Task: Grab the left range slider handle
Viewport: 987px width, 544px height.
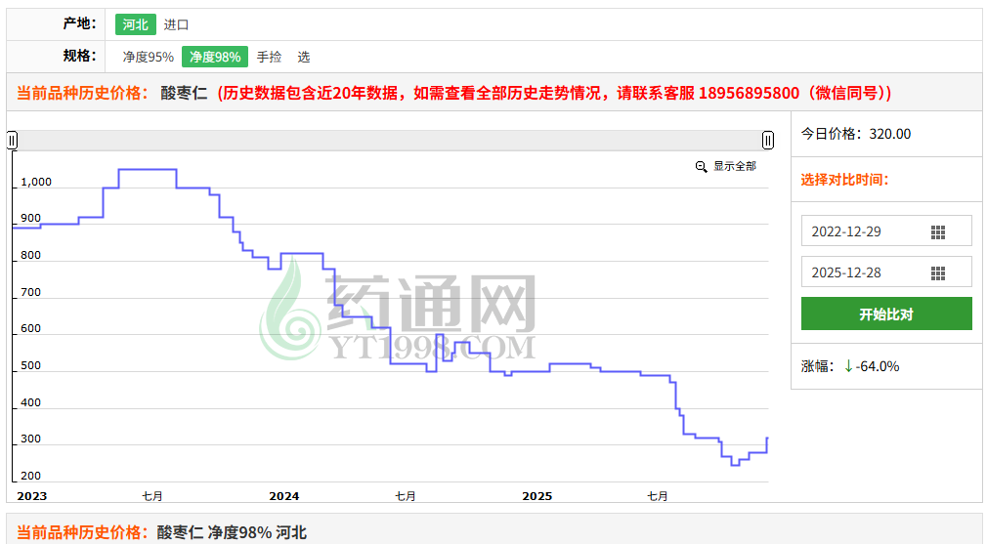Action: 12,141
